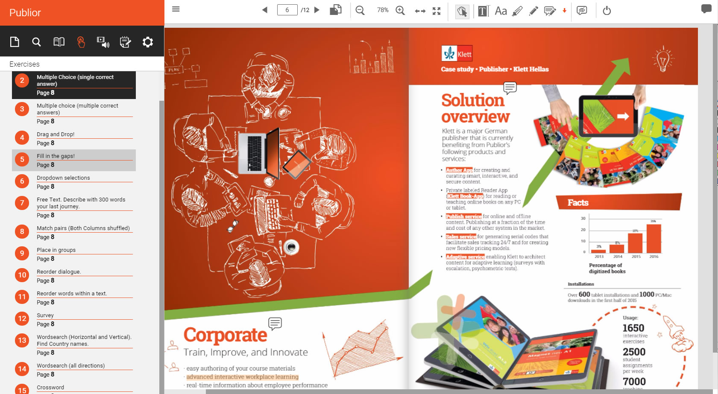Screen dimensions: 718x394
Task: Open exercise 7 Free Text
Action: click(x=74, y=207)
